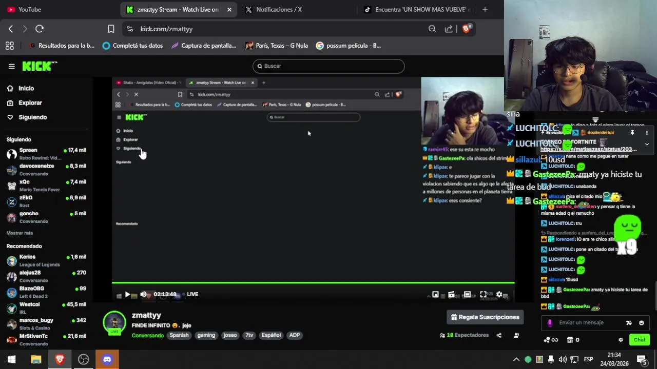The image size is (657, 369).
Task: Close the zmattyy Stream browser tab
Action: point(229,9)
